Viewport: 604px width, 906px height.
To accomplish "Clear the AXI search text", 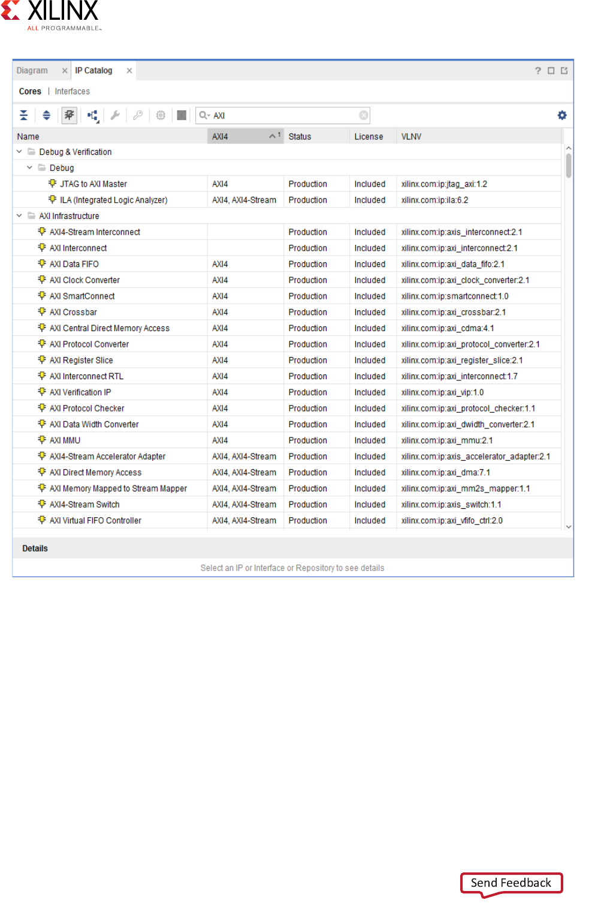I will [x=364, y=115].
